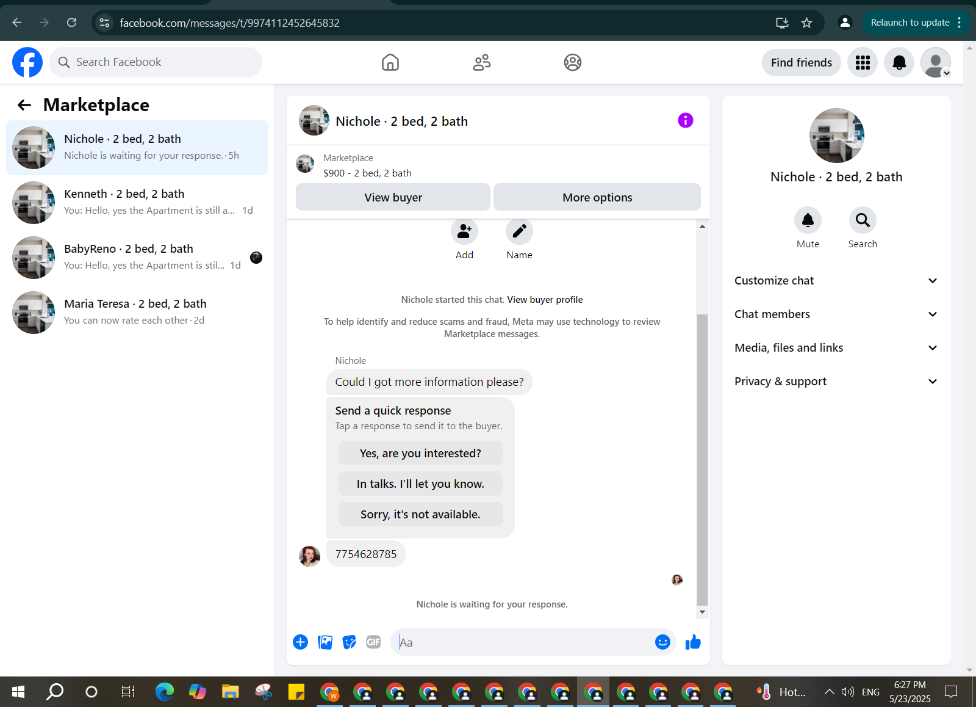Click the chat scrollbar down arrow
The height and width of the screenshot is (707, 976).
pos(702,612)
